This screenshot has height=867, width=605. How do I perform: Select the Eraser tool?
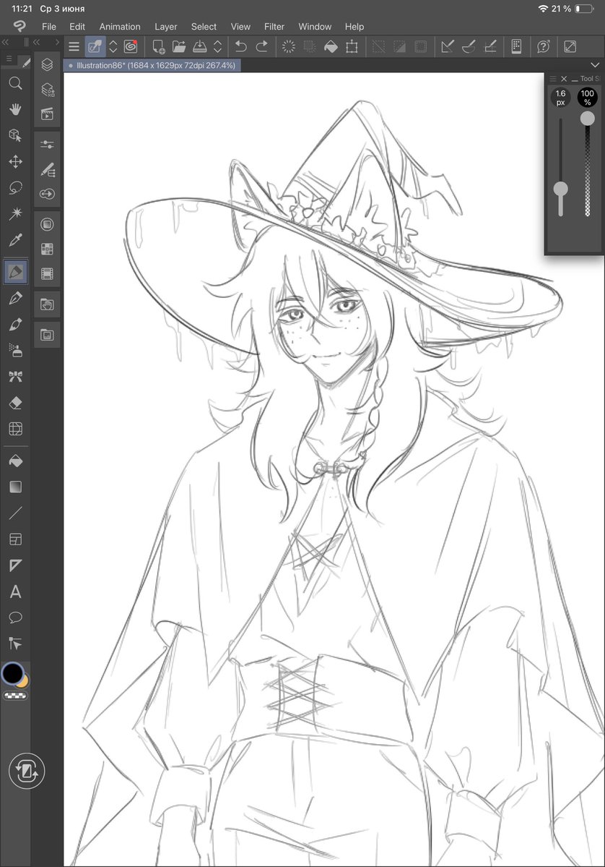pyautogui.click(x=15, y=403)
